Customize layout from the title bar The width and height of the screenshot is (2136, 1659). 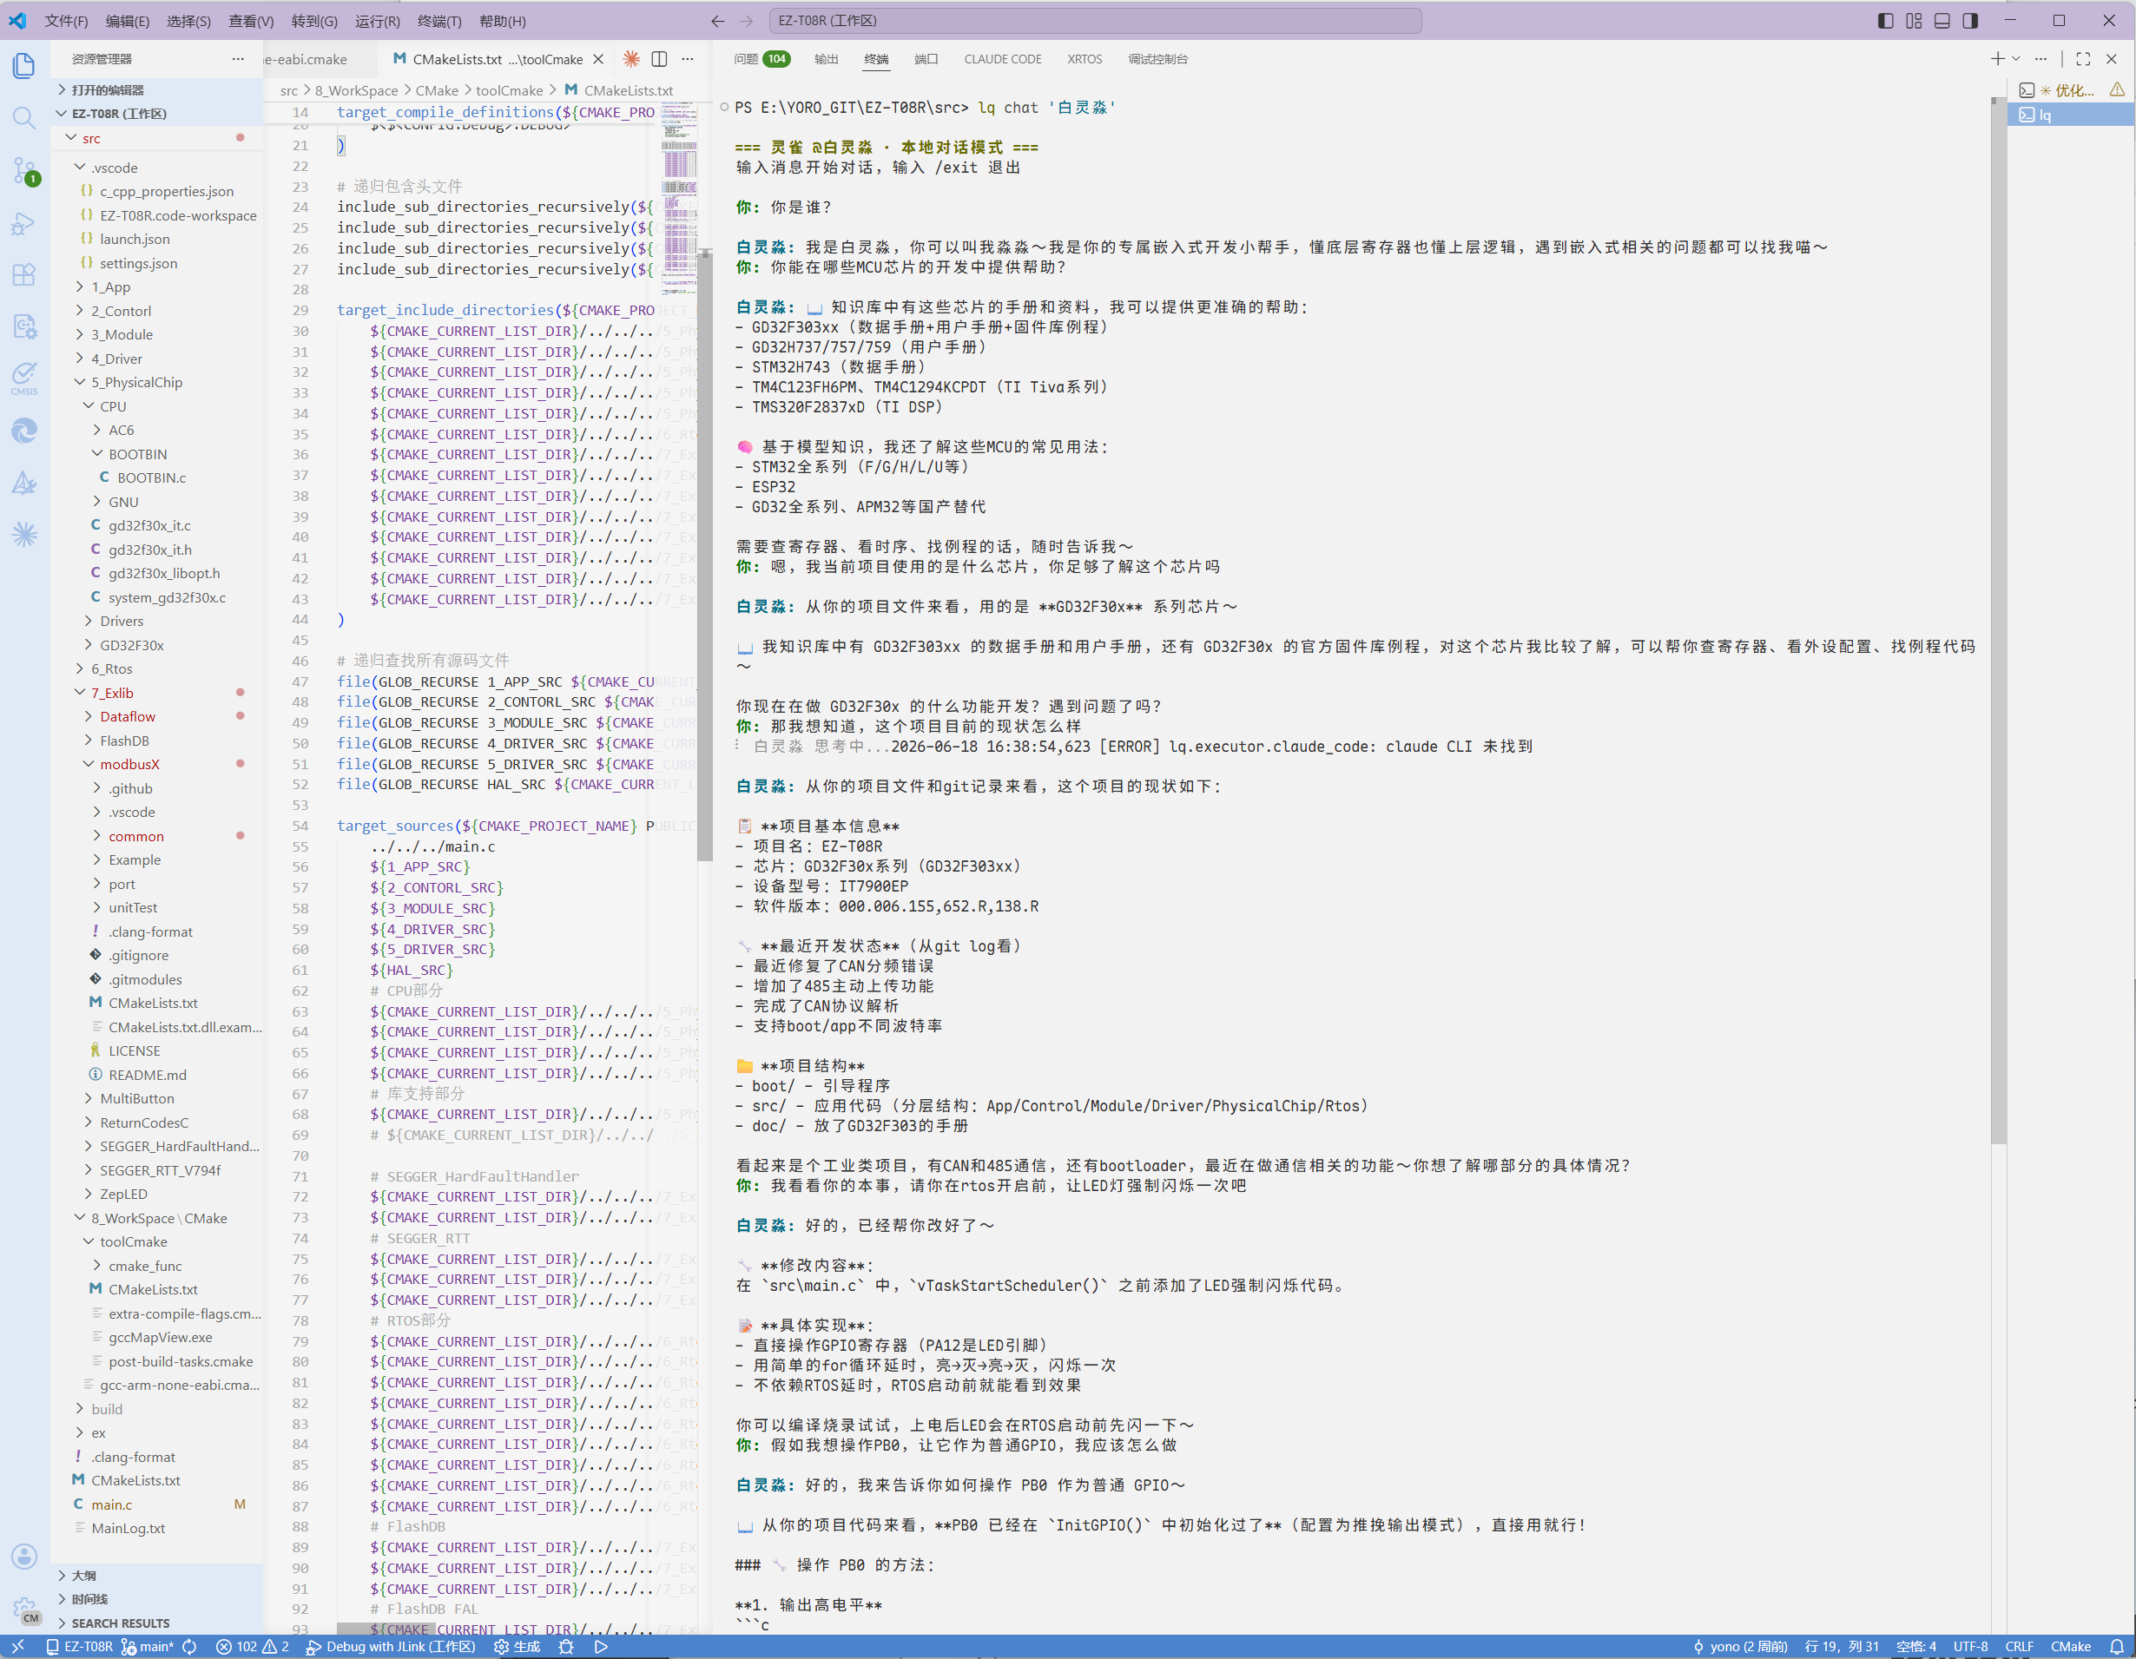[x=1914, y=21]
